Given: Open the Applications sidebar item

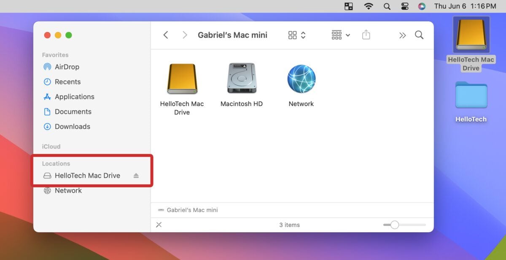Looking at the screenshot, I should [x=74, y=97].
